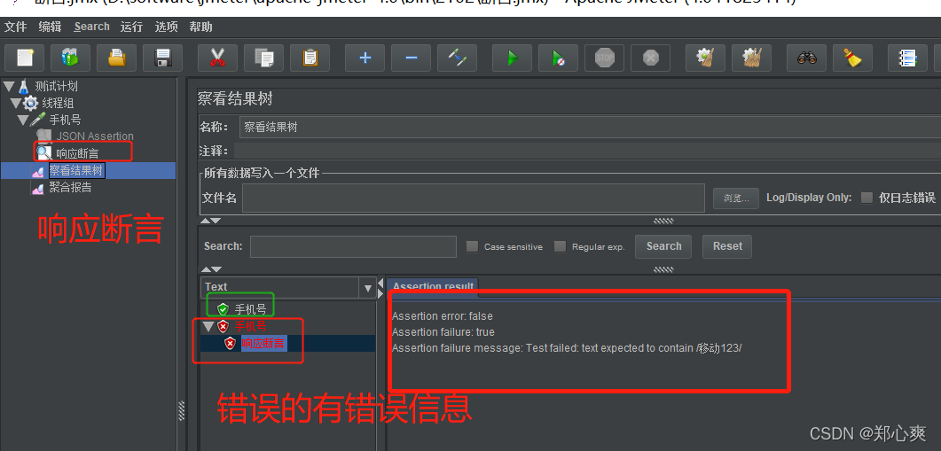Open the 运行 menu
The width and height of the screenshot is (941, 451).
click(131, 27)
